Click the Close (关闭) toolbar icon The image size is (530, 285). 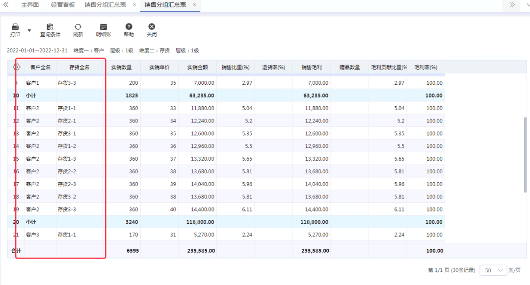(152, 27)
